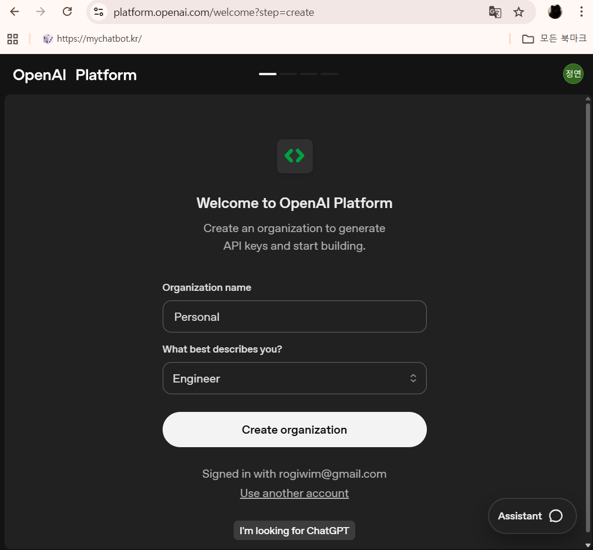Open the 정연 user account avatar
Viewport: 593px width, 550px height.
(x=573, y=74)
